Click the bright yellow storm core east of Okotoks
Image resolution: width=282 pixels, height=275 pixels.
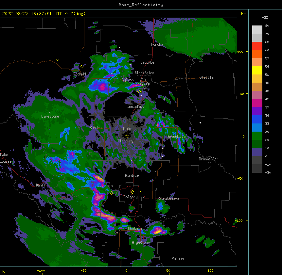pyautogui.click(x=158, y=231)
